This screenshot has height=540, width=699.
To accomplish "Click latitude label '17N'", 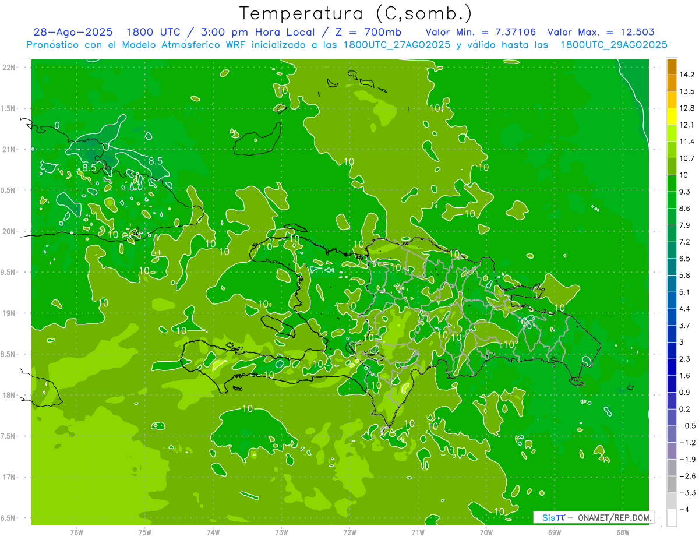I will pos(9,477).
